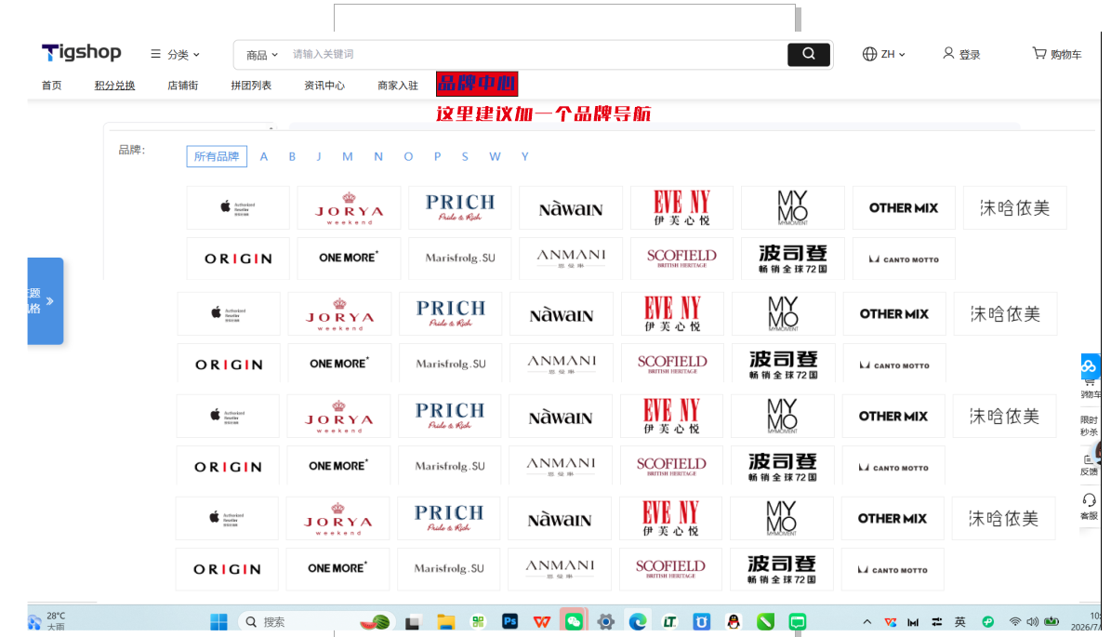Filter brands by letter O
The height and width of the screenshot is (637, 1111).
[408, 156]
